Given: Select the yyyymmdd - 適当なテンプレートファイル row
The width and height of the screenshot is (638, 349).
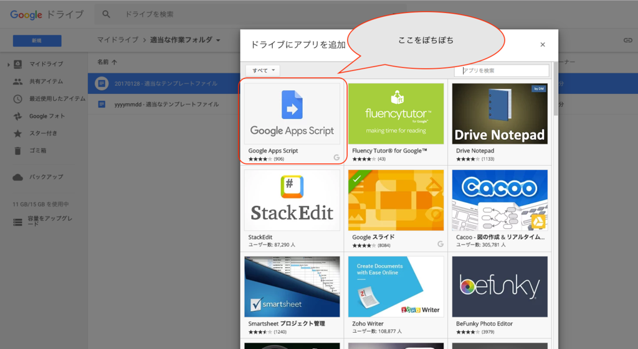Looking at the screenshot, I should click(164, 105).
